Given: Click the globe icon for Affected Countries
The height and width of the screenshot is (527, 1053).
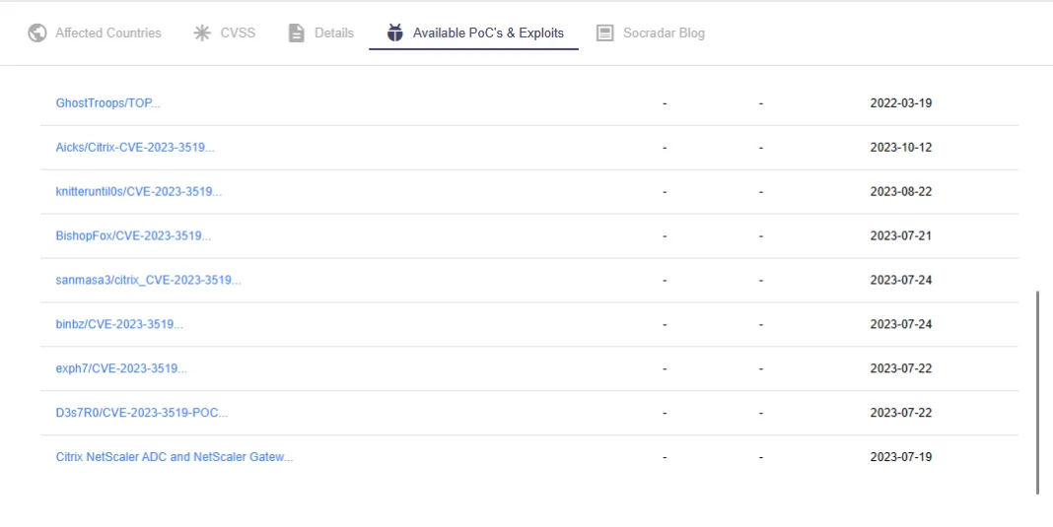Looking at the screenshot, I should coord(37,33).
